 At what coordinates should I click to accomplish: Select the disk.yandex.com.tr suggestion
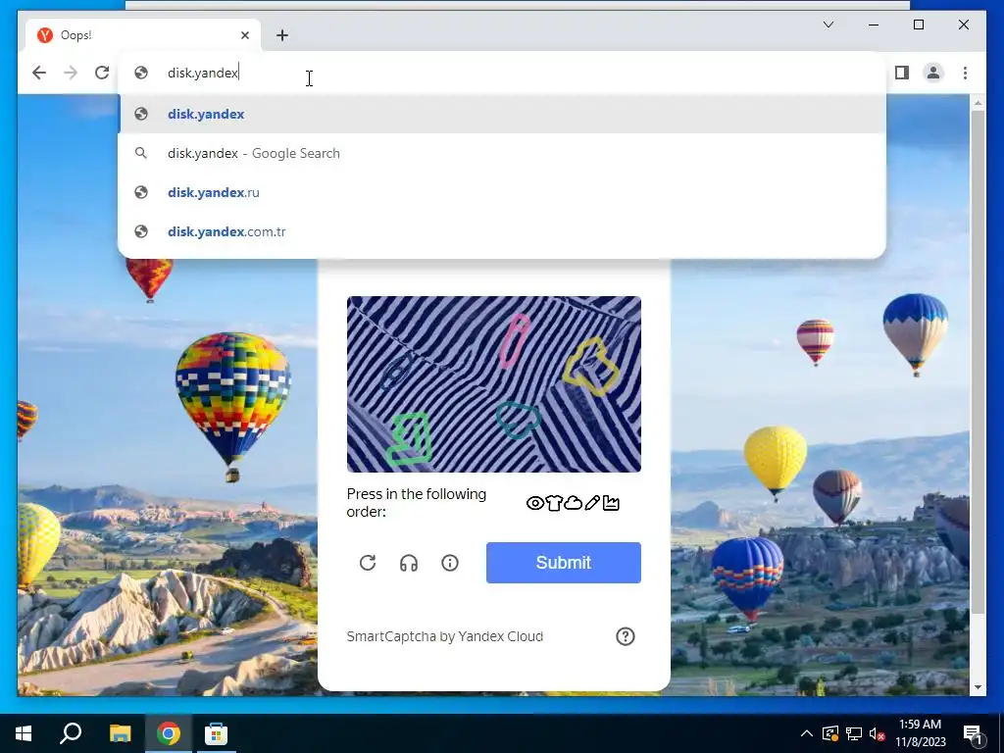(x=502, y=231)
